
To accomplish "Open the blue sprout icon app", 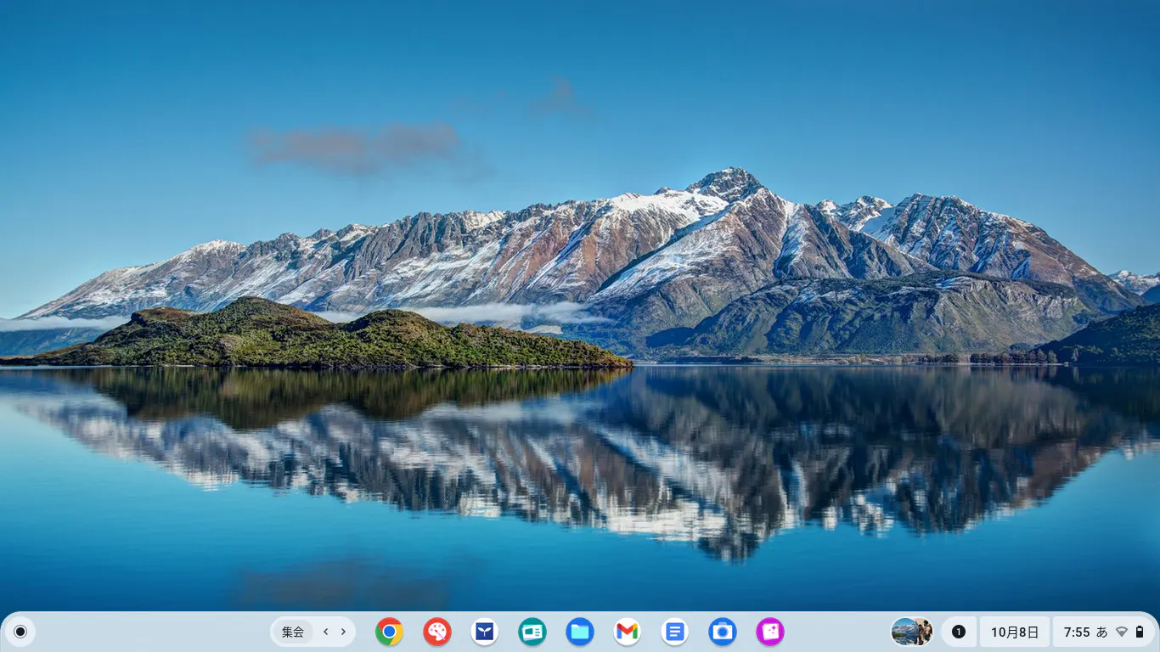I will tap(485, 632).
